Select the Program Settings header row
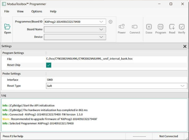Viewport: 189px width, 140px height. [x=94, y=53]
